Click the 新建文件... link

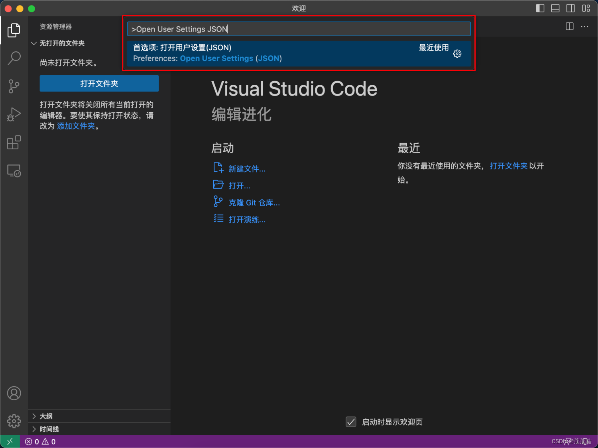pos(247,169)
